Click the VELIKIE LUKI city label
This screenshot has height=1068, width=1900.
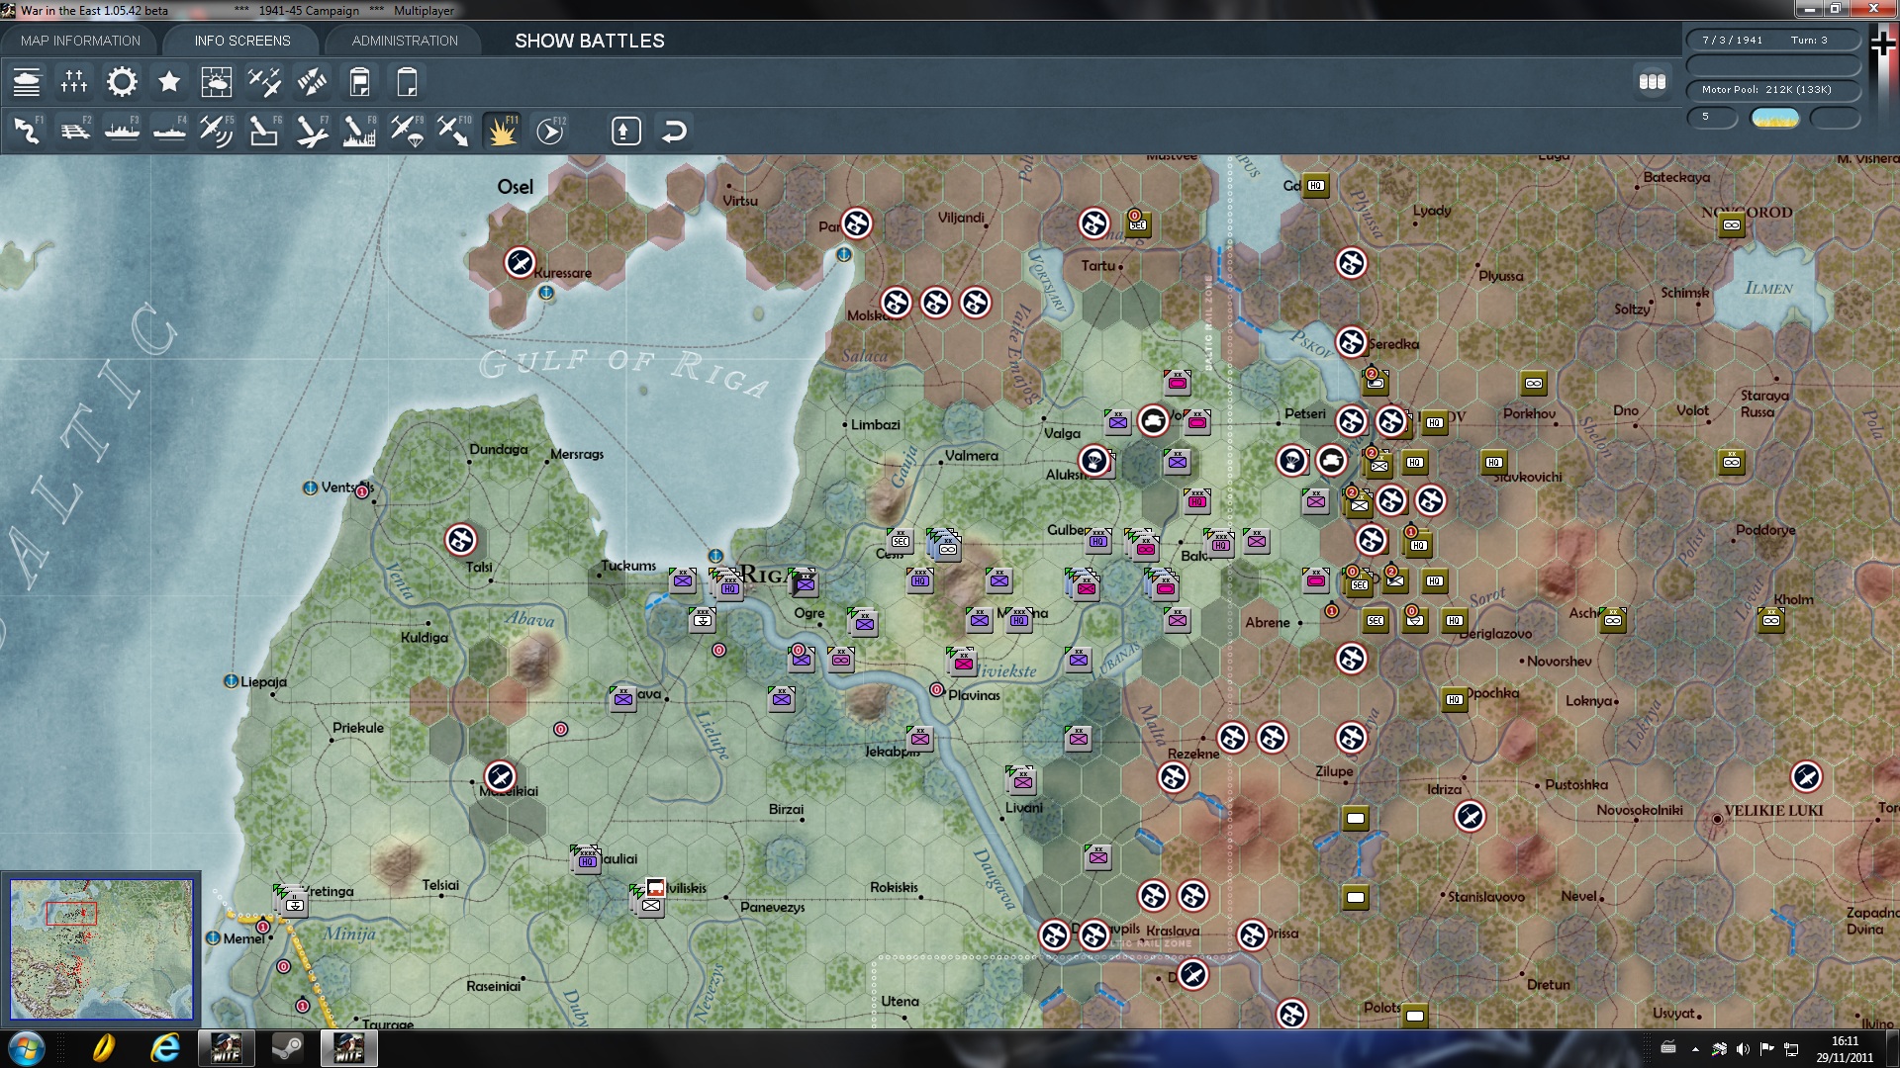pyautogui.click(x=1773, y=811)
